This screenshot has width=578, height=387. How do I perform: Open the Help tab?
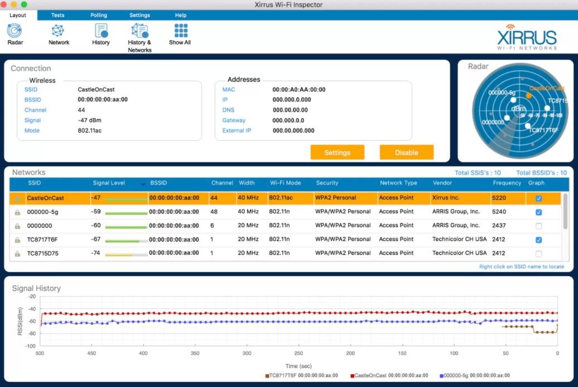181,15
